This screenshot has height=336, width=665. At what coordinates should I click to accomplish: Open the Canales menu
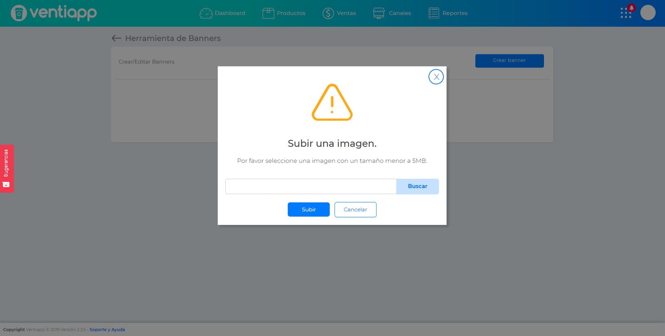(400, 13)
